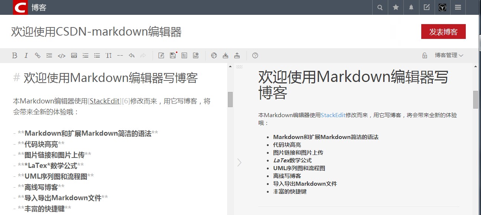Click the document-with-lines icon in the toolbar
The height and width of the screenshot is (215, 481).
click(184, 56)
